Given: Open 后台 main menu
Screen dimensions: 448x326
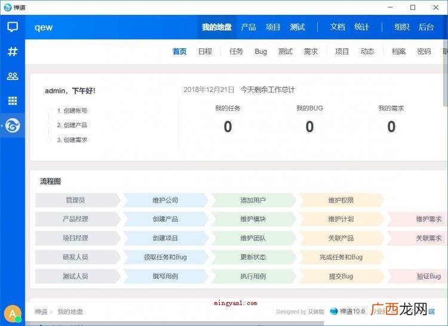Looking at the screenshot, I should [x=426, y=27].
